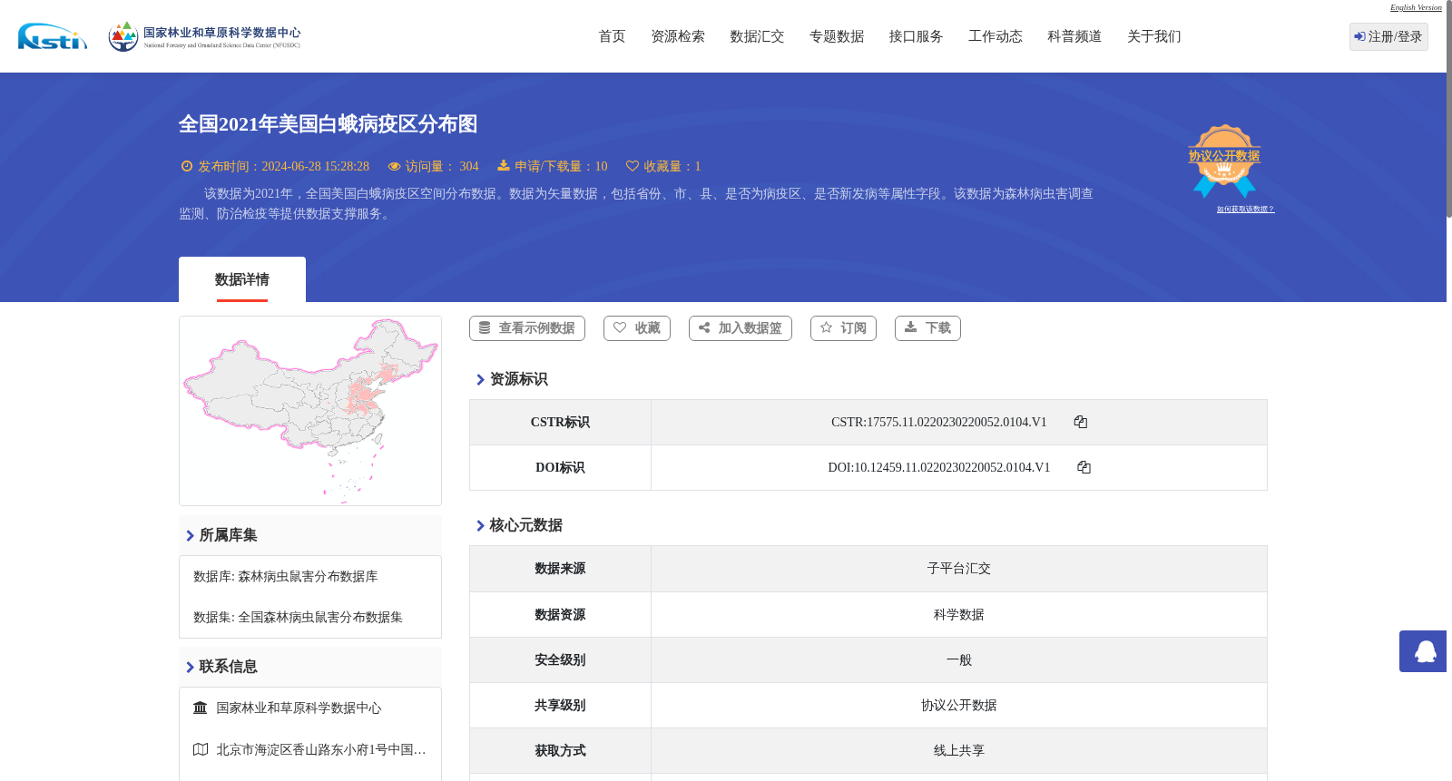Click the map icon beside the address
Viewport: 1452px width, 781px height.
tap(201, 749)
